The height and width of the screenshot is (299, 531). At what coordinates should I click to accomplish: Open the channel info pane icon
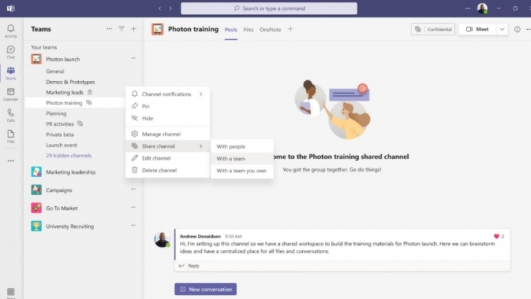(x=517, y=29)
